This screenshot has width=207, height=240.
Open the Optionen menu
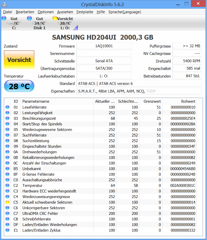[x=46, y=12]
